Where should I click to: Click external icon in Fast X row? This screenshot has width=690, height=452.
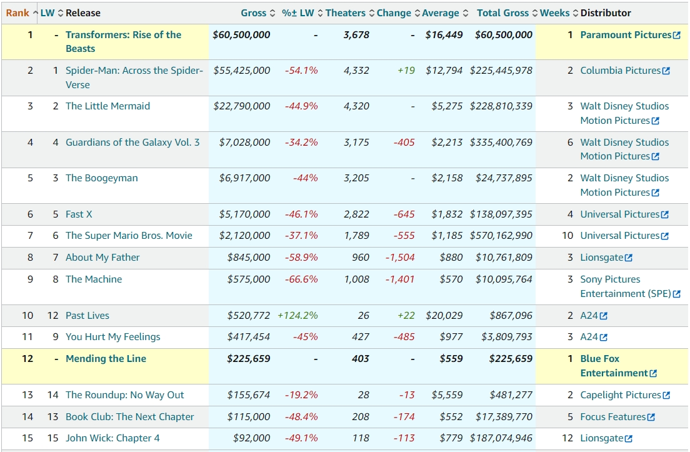click(665, 214)
